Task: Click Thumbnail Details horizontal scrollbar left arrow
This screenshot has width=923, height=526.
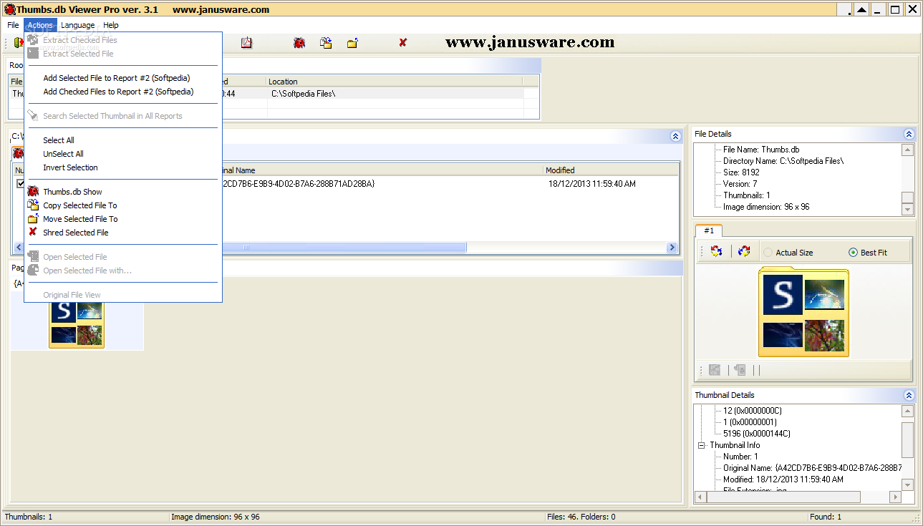Action: tap(700, 497)
